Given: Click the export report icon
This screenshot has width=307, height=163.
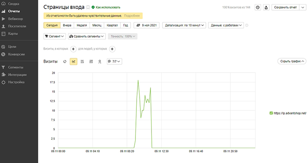Looking at the screenshot, I should click(x=266, y=7).
